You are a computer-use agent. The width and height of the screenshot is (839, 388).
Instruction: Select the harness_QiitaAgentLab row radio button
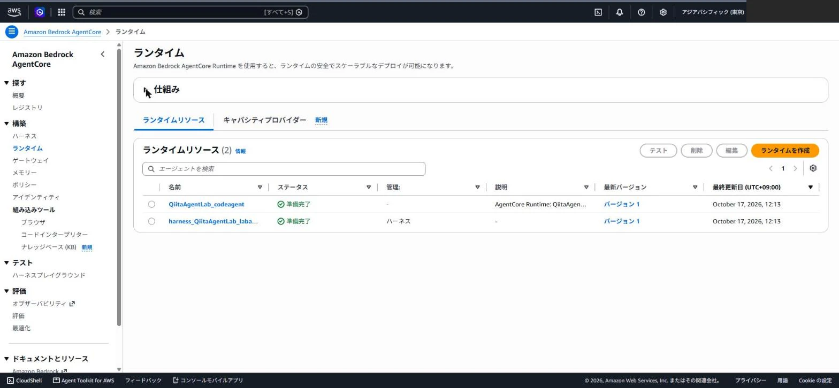(x=151, y=221)
